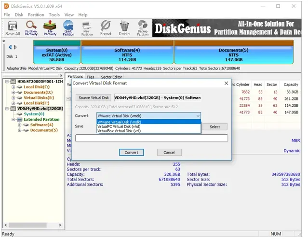Open Partition Recovery tool
The image size is (308, 239).
tap(31, 28)
